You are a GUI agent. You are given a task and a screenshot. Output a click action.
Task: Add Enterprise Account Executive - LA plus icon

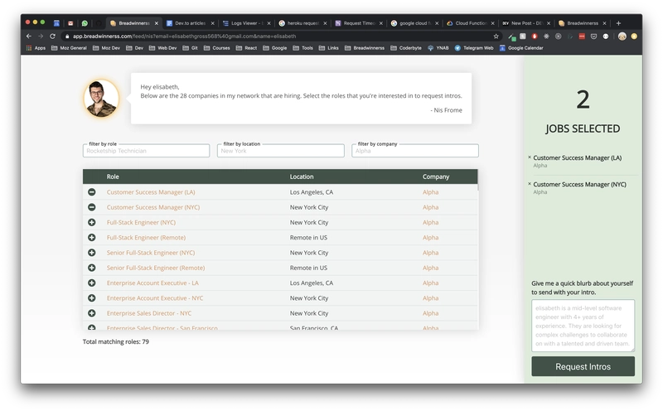pyautogui.click(x=92, y=283)
